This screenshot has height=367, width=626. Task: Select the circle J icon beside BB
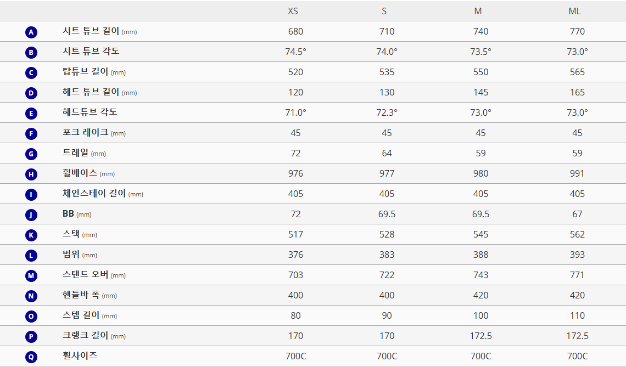tap(31, 215)
